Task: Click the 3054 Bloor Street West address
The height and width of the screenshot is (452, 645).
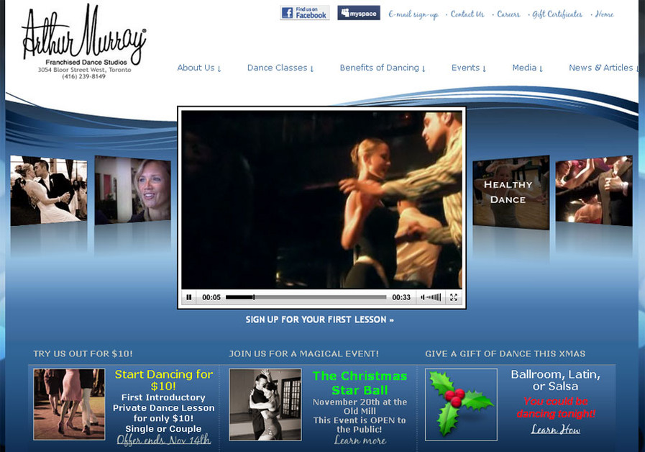Action: click(x=84, y=70)
